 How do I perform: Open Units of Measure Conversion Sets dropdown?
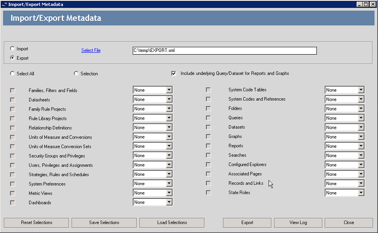[153, 146]
